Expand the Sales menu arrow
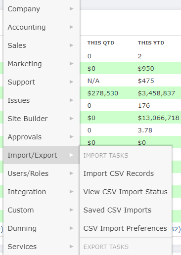181x255 pixels. tap(71, 45)
